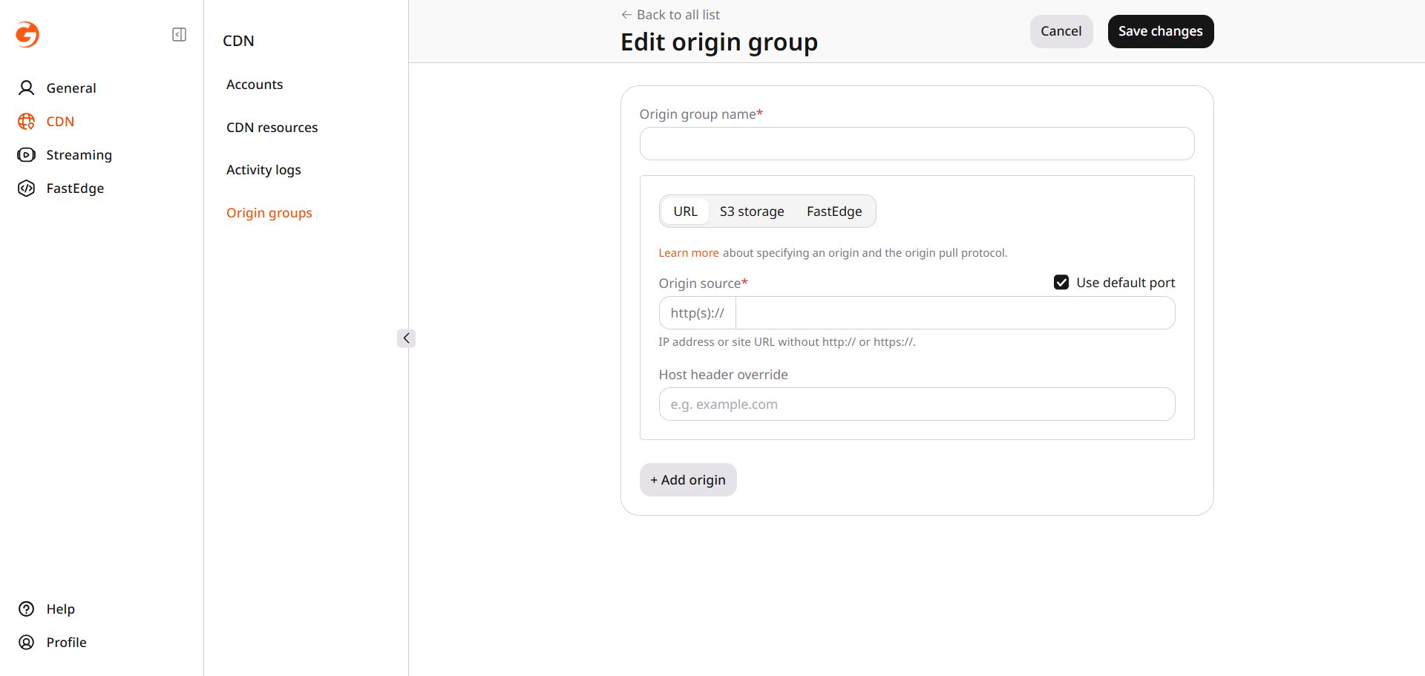
Task: Open the Learn more link
Action: 689,253
